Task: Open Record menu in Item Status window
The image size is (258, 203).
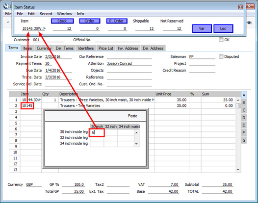Action: (46, 14)
